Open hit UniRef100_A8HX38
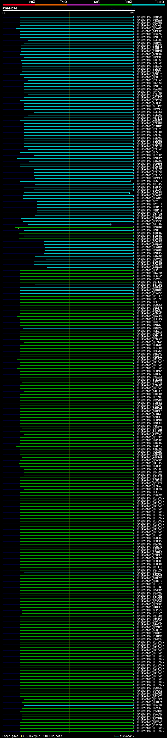The width and height of the screenshot is (167, 738). pyautogui.click(x=150, y=17)
